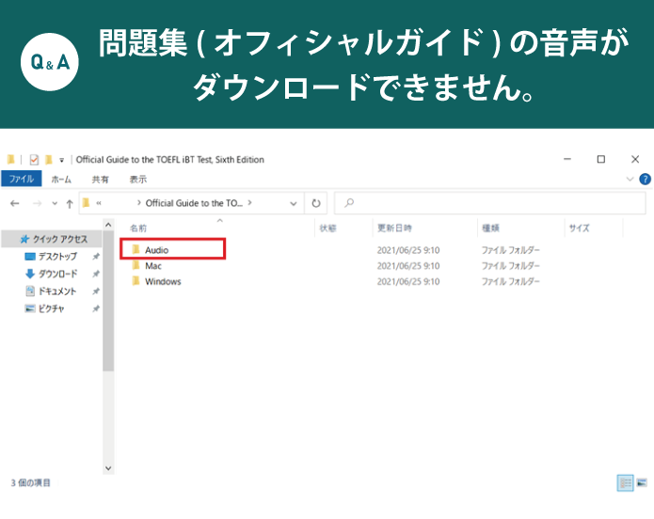
Task: Unpin ピクチャ via its pin icon
Action: tap(96, 308)
